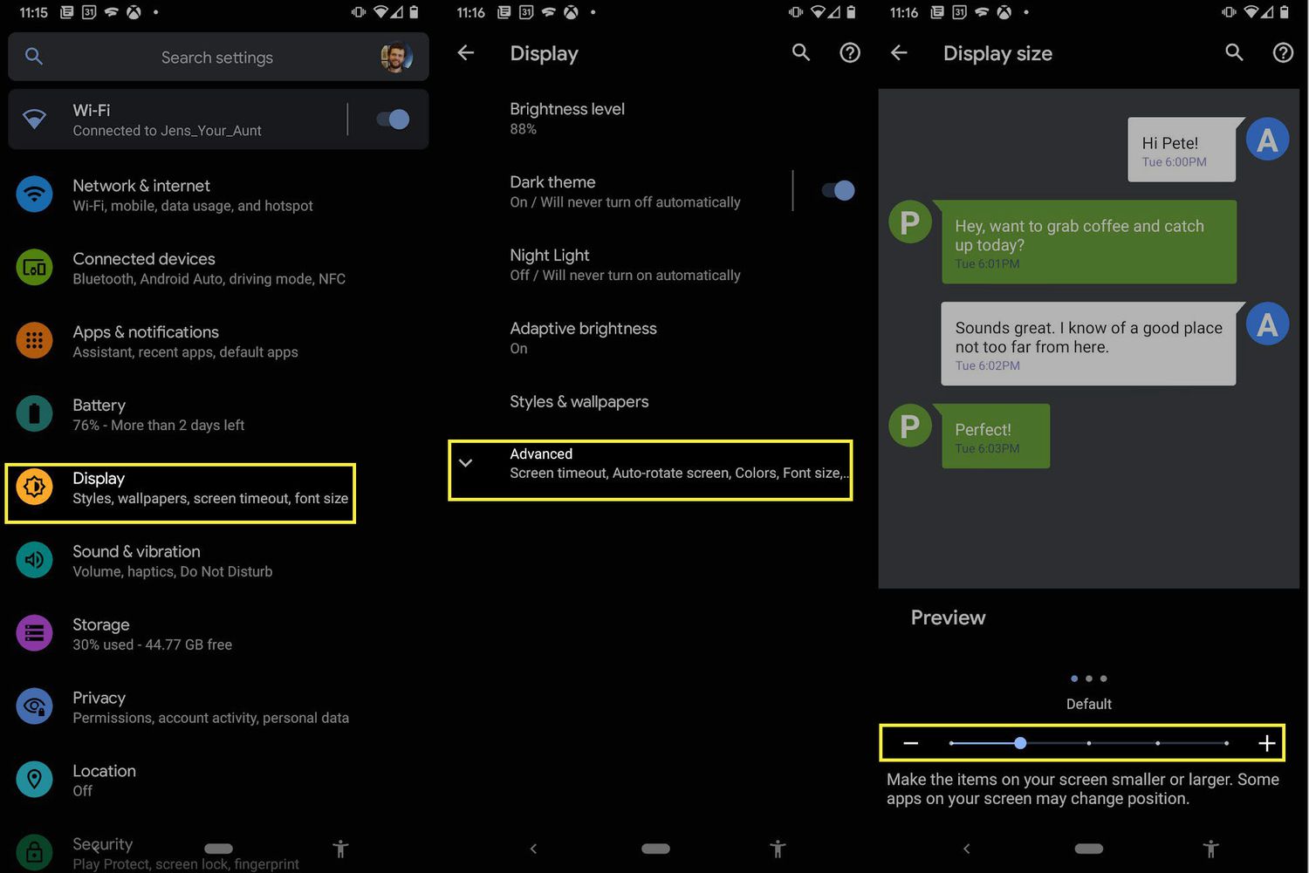Open the Privacy settings icon

point(34,706)
